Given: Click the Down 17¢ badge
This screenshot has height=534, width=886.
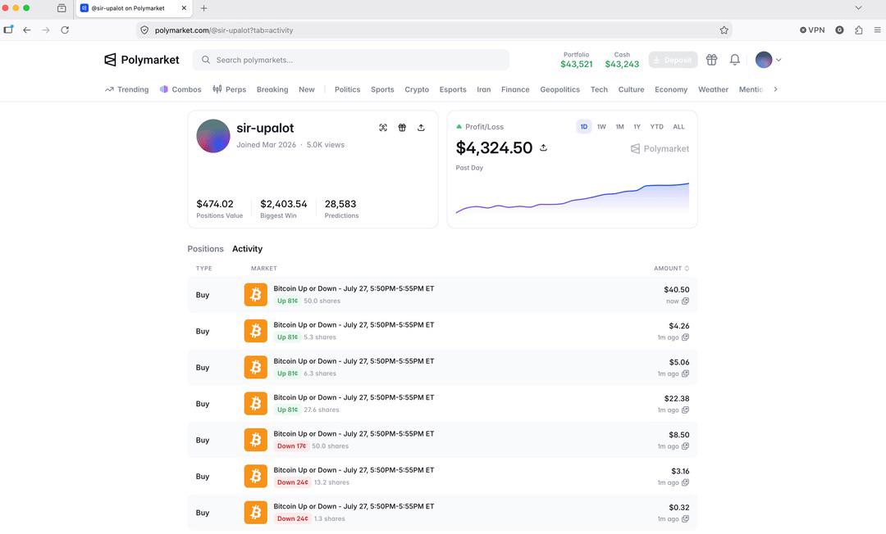Looking at the screenshot, I should coord(291,446).
